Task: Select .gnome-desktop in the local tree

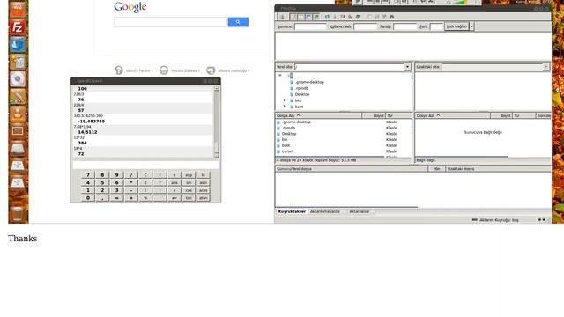Action: click(309, 82)
